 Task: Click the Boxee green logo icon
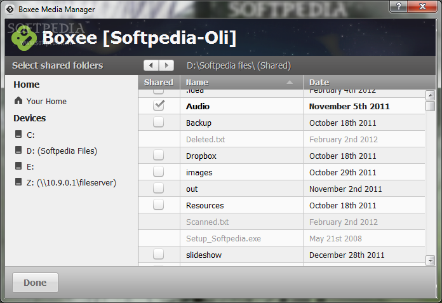tap(24, 38)
